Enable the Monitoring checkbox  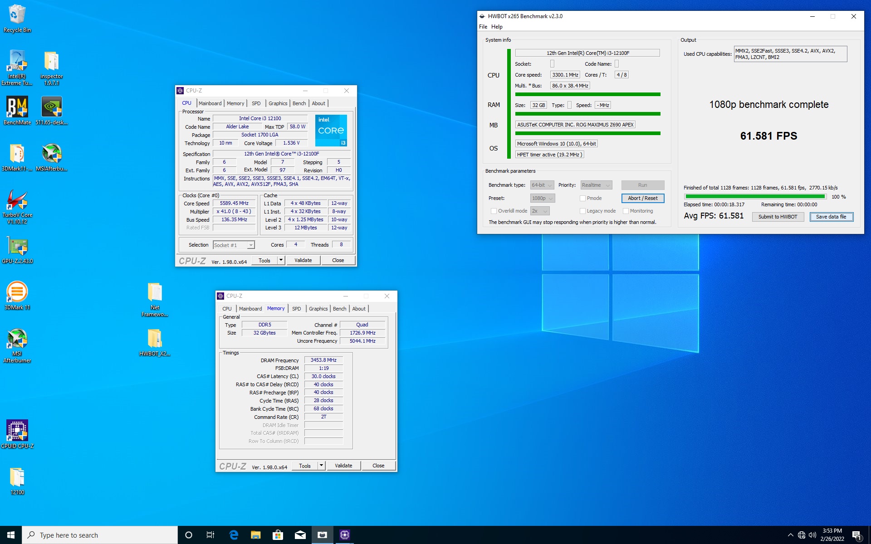pos(626,211)
